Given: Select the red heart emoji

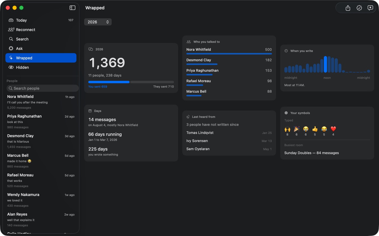Looking at the screenshot, I should point(333,129).
